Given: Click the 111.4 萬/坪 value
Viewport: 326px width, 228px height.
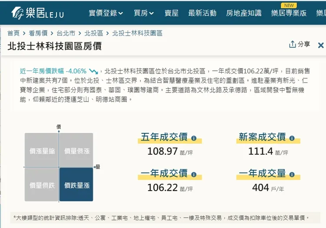Looking at the screenshot, I should [x=268, y=152].
